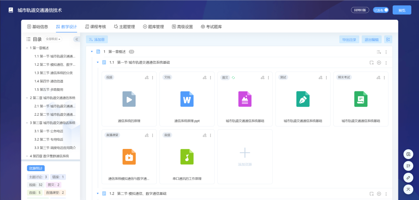Switch to the 教学设计 tab
The width and height of the screenshot is (419, 200).
67,27
